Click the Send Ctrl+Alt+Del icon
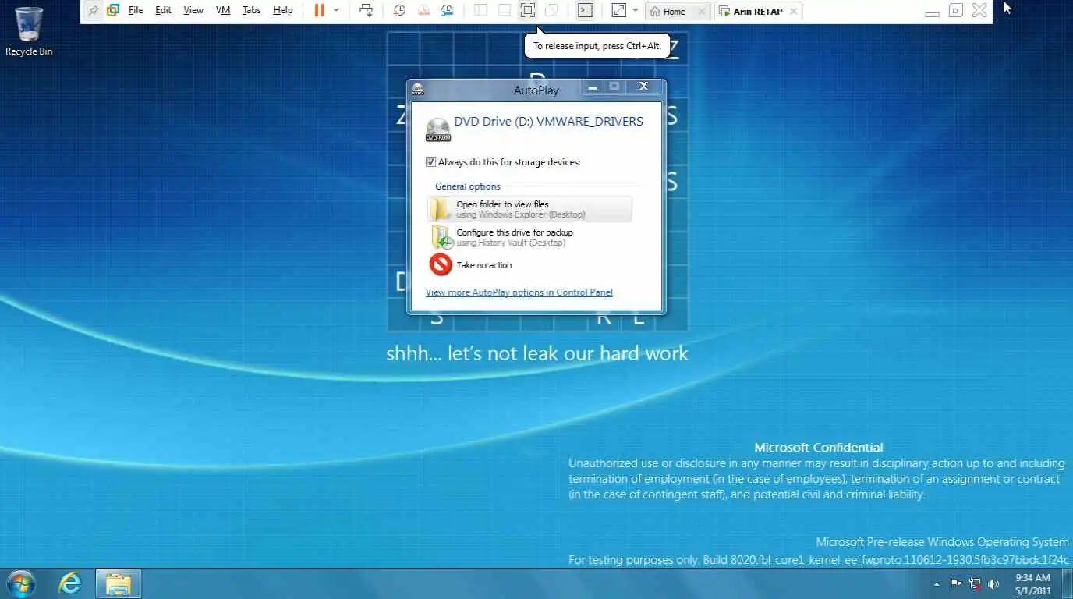The height and width of the screenshot is (599, 1073). tap(366, 11)
